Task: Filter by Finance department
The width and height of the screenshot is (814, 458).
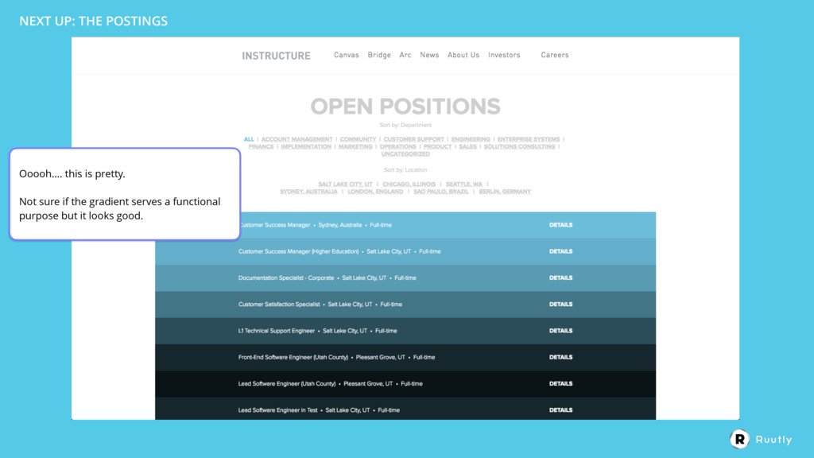Action: click(261, 146)
